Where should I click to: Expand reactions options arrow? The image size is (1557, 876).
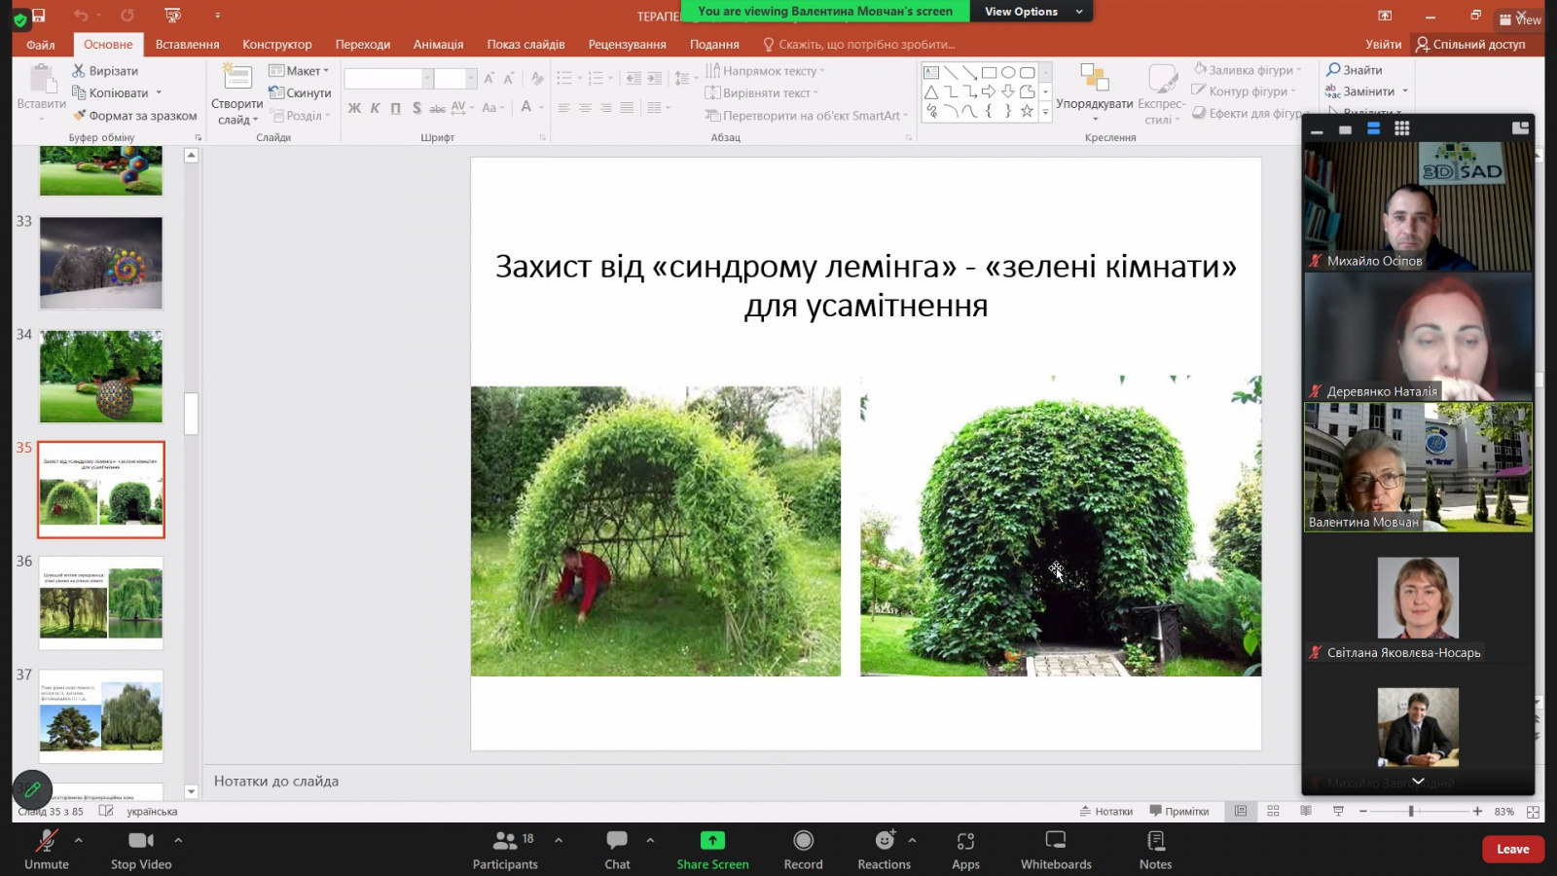click(x=912, y=839)
